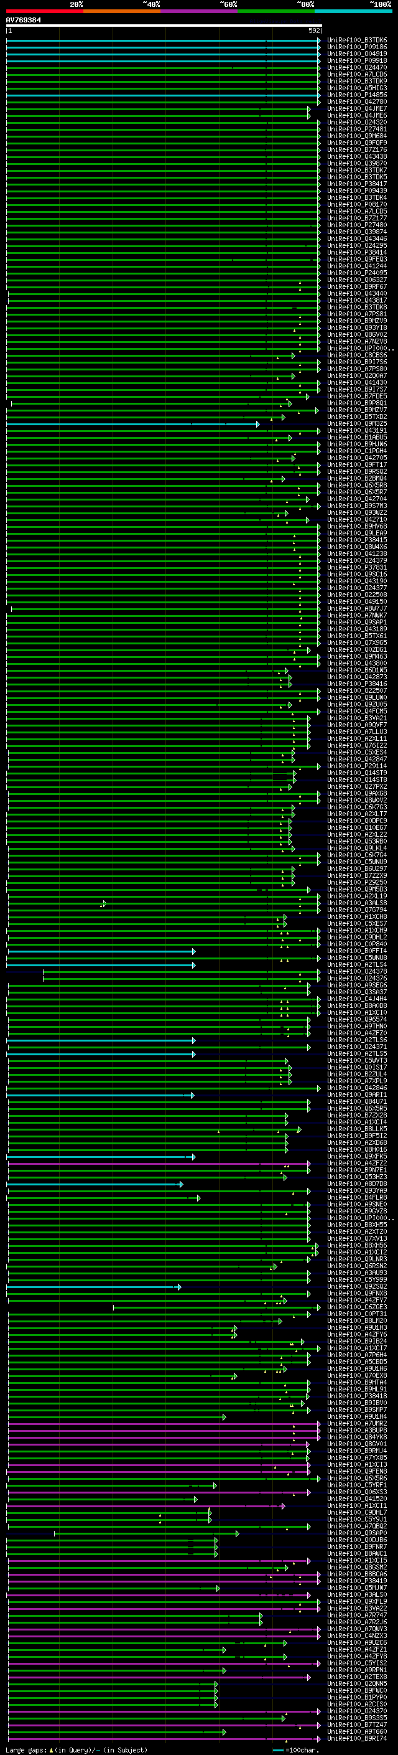Select label UniRef100_A7LCD6
The height and width of the screenshot is (1755, 398).
coord(357,74)
